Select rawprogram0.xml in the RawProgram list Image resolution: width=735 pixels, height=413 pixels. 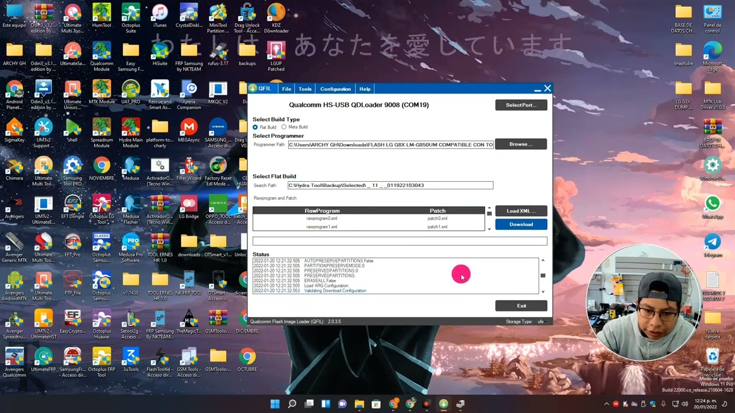322,219
